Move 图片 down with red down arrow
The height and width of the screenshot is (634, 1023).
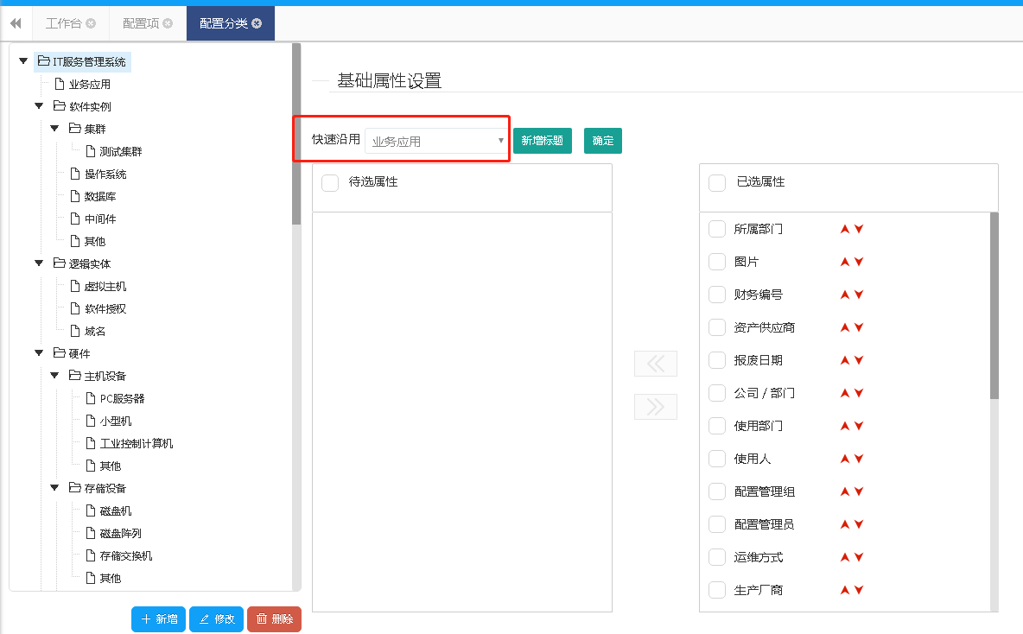pyautogui.click(x=859, y=262)
